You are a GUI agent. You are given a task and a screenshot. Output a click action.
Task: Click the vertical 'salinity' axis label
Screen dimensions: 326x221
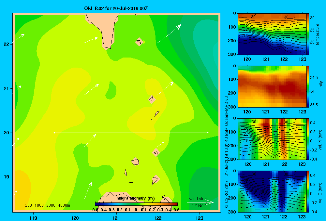(x=321, y=87)
